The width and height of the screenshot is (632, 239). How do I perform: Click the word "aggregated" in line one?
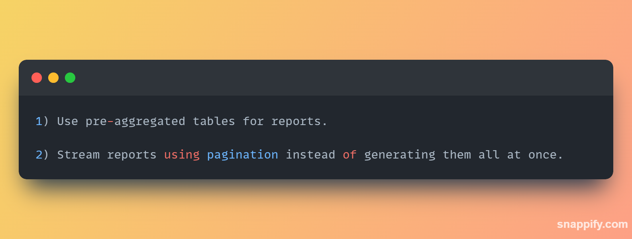click(x=150, y=121)
